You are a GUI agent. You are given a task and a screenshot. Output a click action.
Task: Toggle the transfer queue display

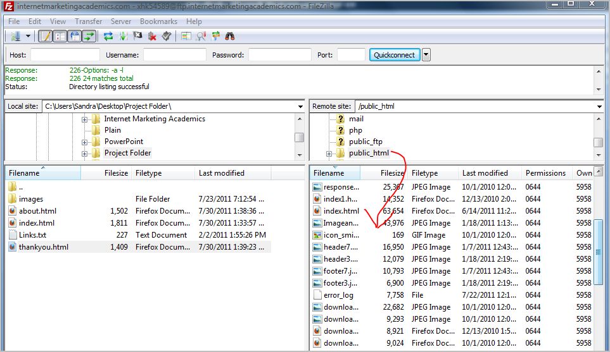tap(89, 36)
